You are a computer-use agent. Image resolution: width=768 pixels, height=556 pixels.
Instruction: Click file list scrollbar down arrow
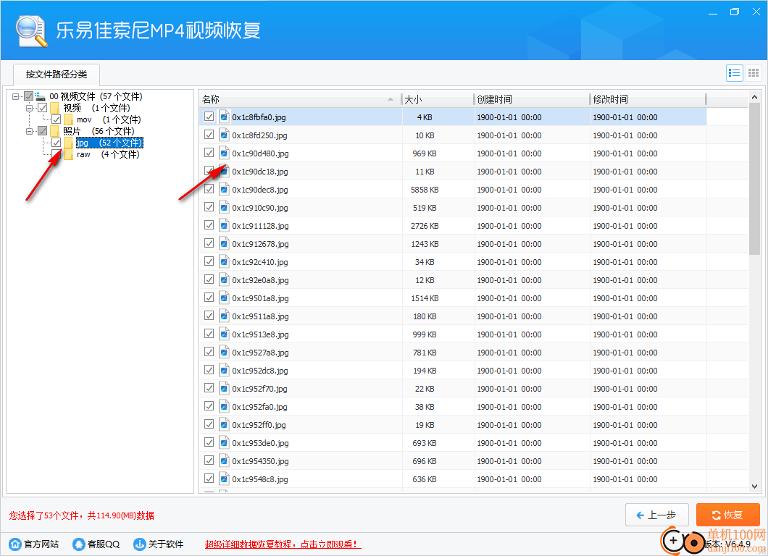[x=754, y=486]
